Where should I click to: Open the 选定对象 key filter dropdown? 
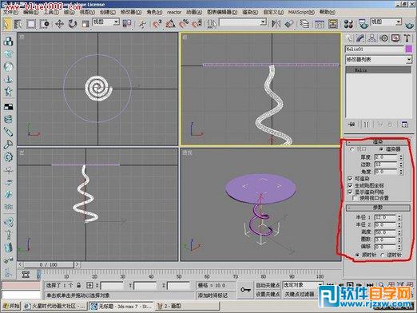[x=303, y=285]
